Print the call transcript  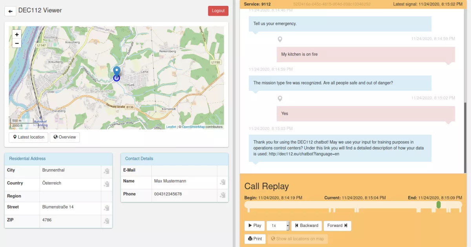(x=255, y=239)
